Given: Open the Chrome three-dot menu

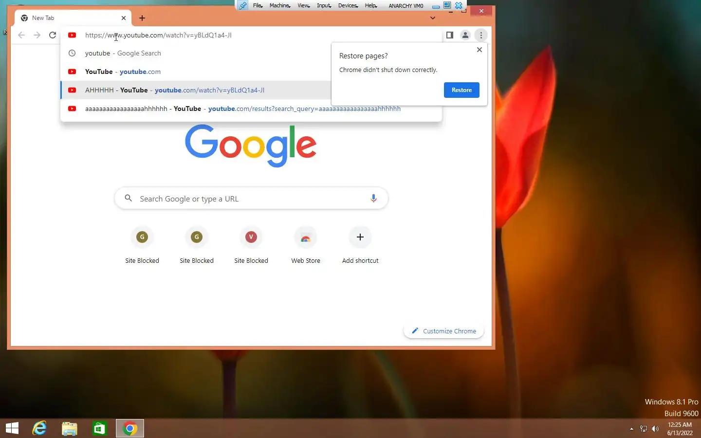Looking at the screenshot, I should (x=481, y=35).
